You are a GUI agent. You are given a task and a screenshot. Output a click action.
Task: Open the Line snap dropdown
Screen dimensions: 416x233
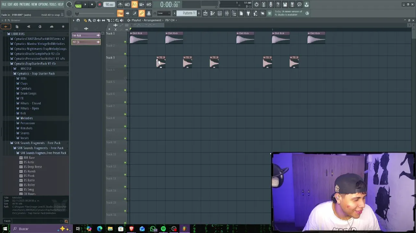point(163,13)
